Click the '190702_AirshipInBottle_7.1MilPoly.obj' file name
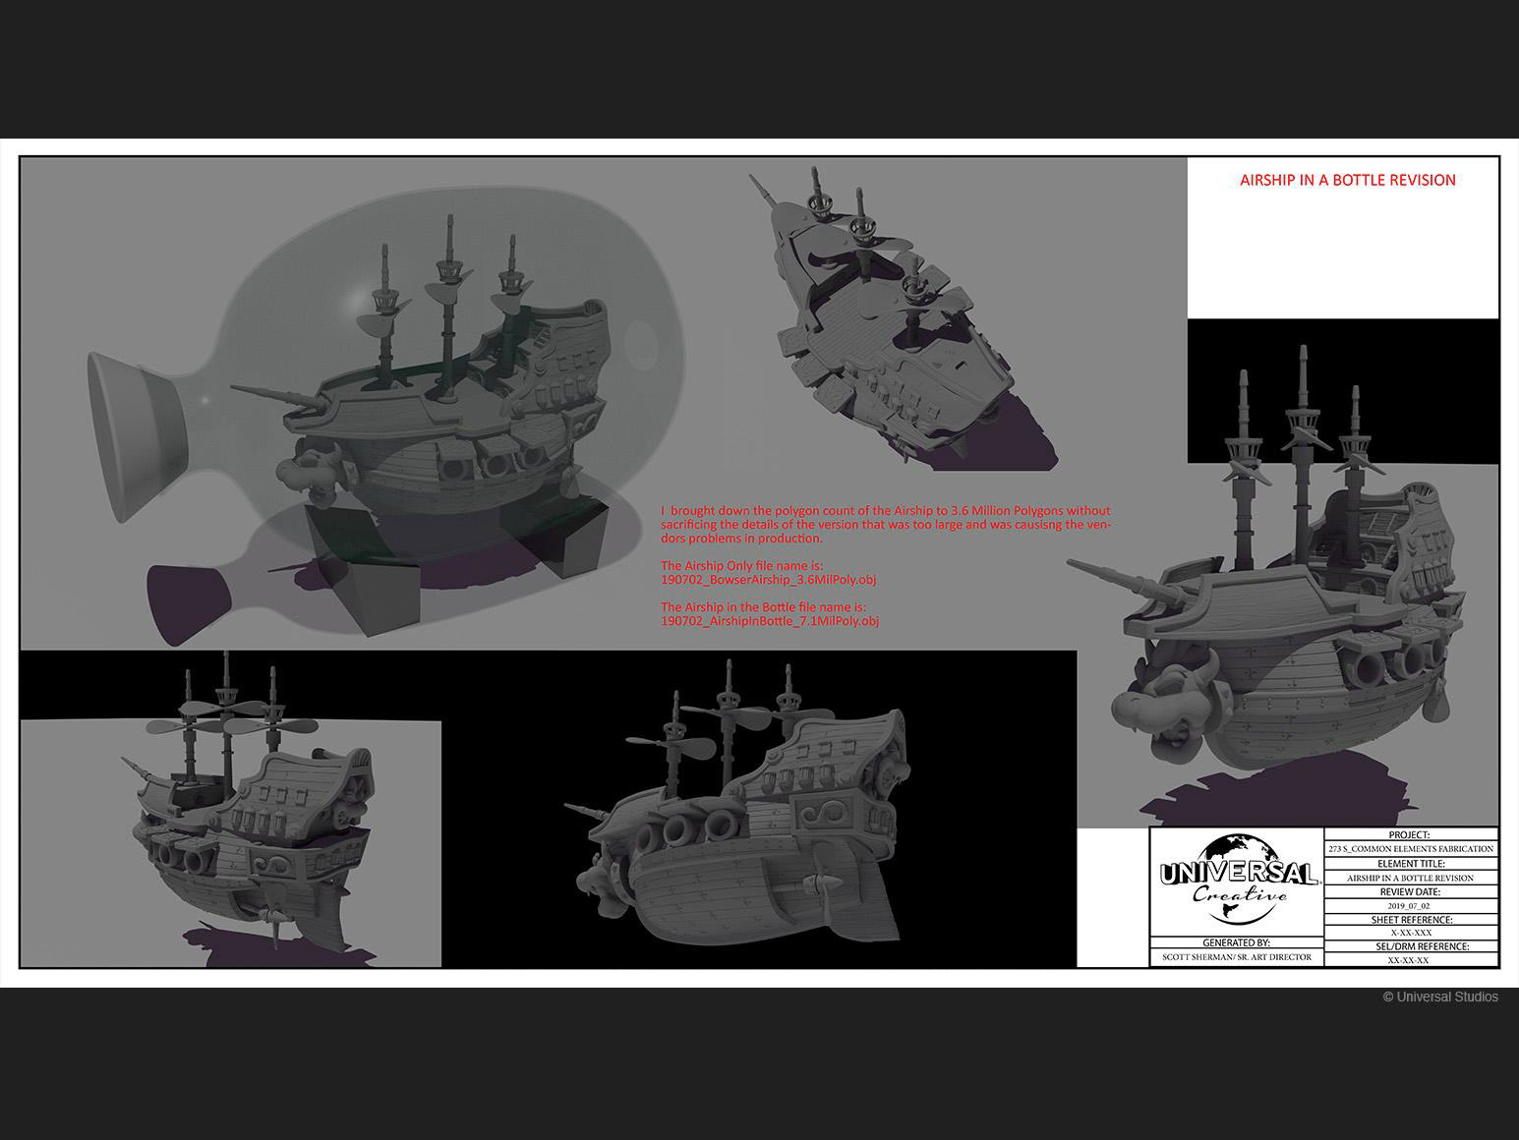The height and width of the screenshot is (1140, 1519). [770, 621]
